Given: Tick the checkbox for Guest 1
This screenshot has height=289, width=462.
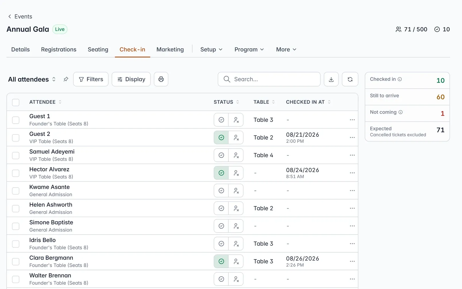Looking at the screenshot, I should tap(16, 120).
